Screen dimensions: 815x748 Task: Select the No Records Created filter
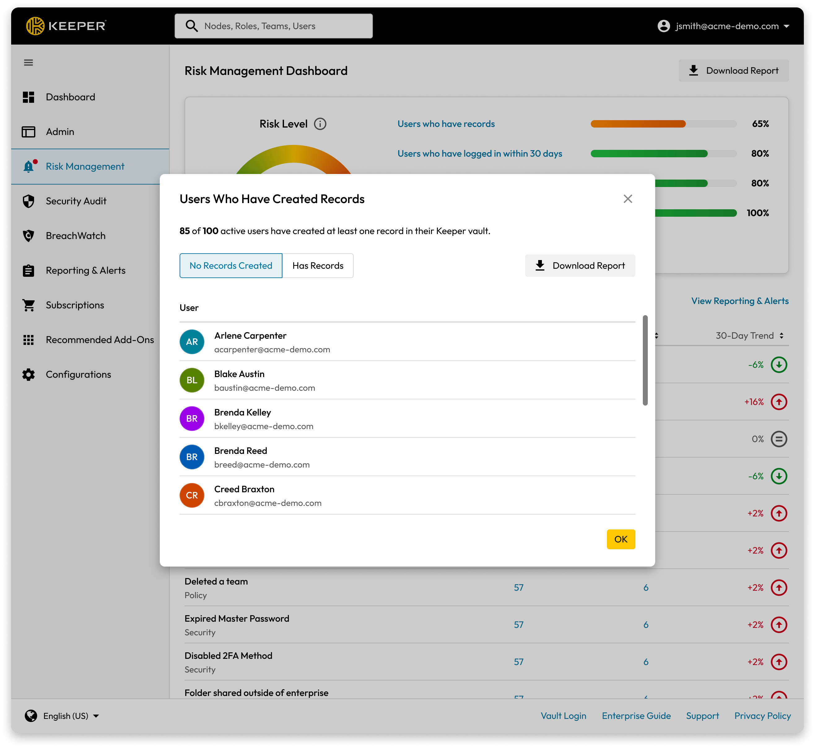pos(230,266)
